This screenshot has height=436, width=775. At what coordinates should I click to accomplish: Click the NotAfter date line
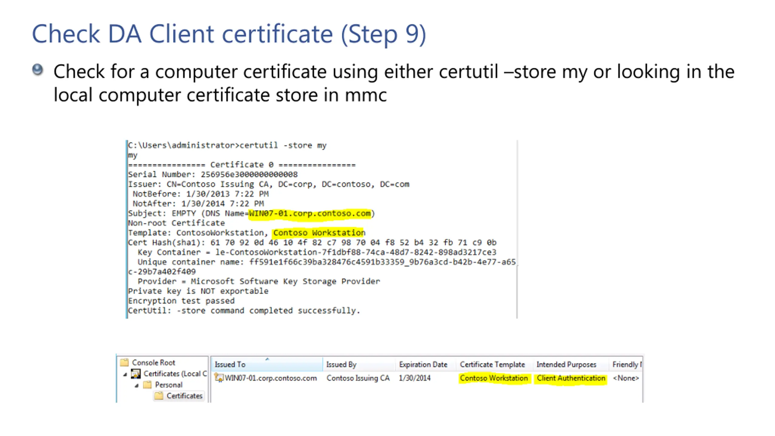198,203
